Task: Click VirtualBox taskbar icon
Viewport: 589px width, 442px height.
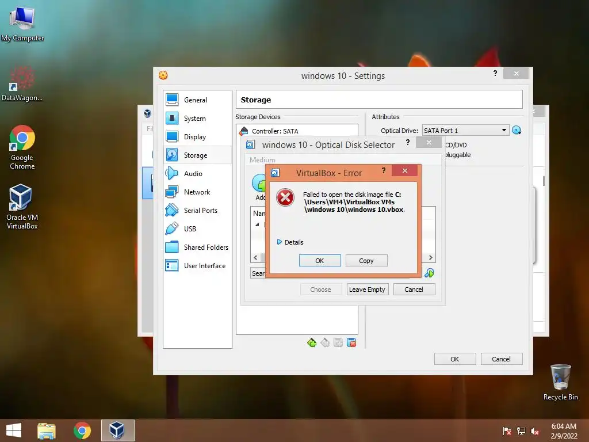Action: (117, 430)
